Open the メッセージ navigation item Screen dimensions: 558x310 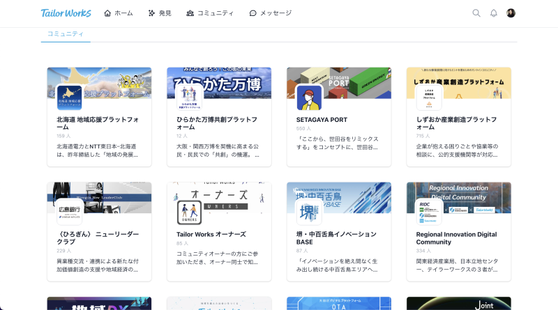271,13
